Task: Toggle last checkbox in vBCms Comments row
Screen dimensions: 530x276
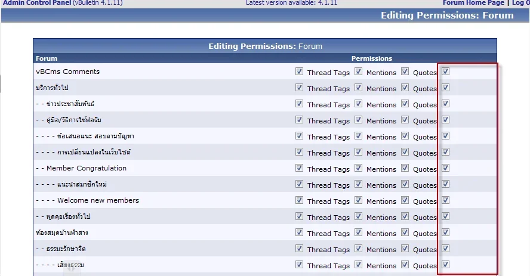Action: (x=445, y=71)
